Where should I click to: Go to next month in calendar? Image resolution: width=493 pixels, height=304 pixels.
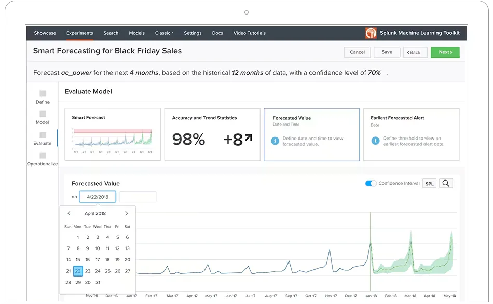[x=126, y=213]
